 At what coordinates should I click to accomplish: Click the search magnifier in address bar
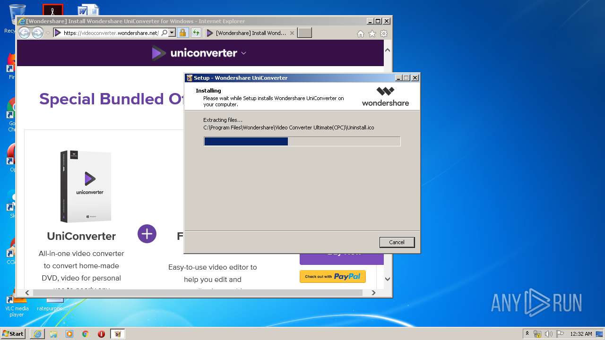coord(164,33)
